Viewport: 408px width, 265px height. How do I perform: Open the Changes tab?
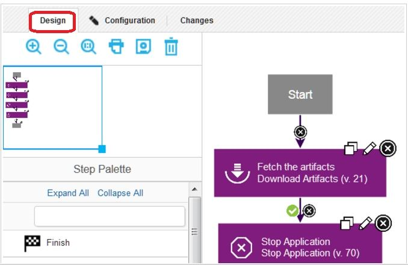coord(197,20)
